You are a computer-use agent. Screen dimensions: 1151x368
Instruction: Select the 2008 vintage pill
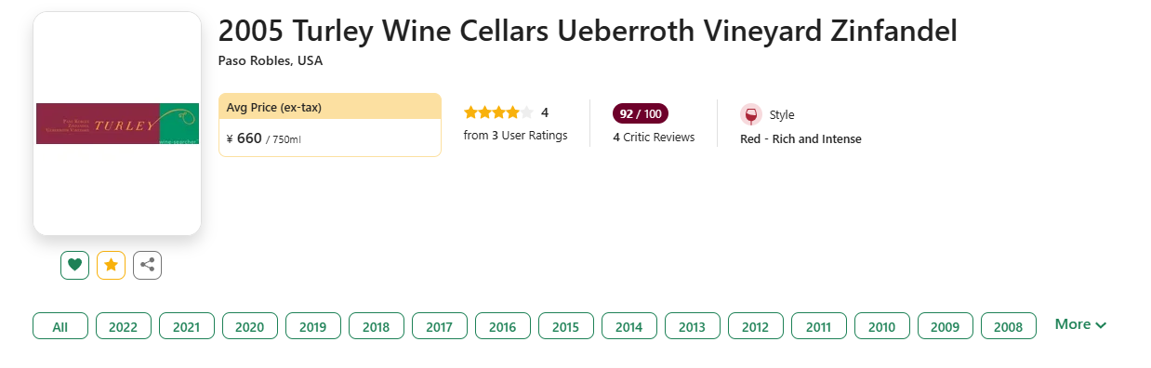(x=1009, y=326)
